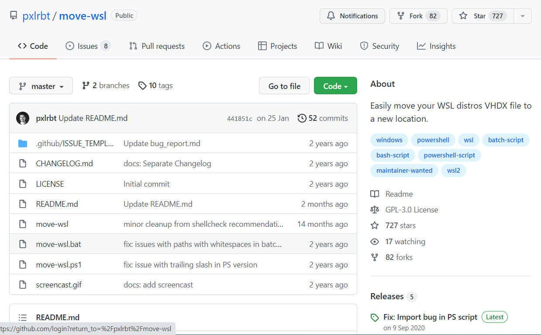Open the master branch dropdown

(x=41, y=86)
